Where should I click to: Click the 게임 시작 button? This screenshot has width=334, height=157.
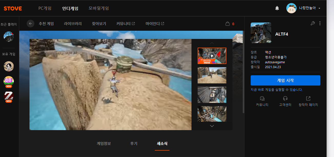(286, 80)
